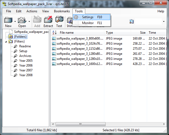Viewport: 169px width, 135px height.
Task: Click the 160.69 size cell
Action: click(x=139, y=38)
